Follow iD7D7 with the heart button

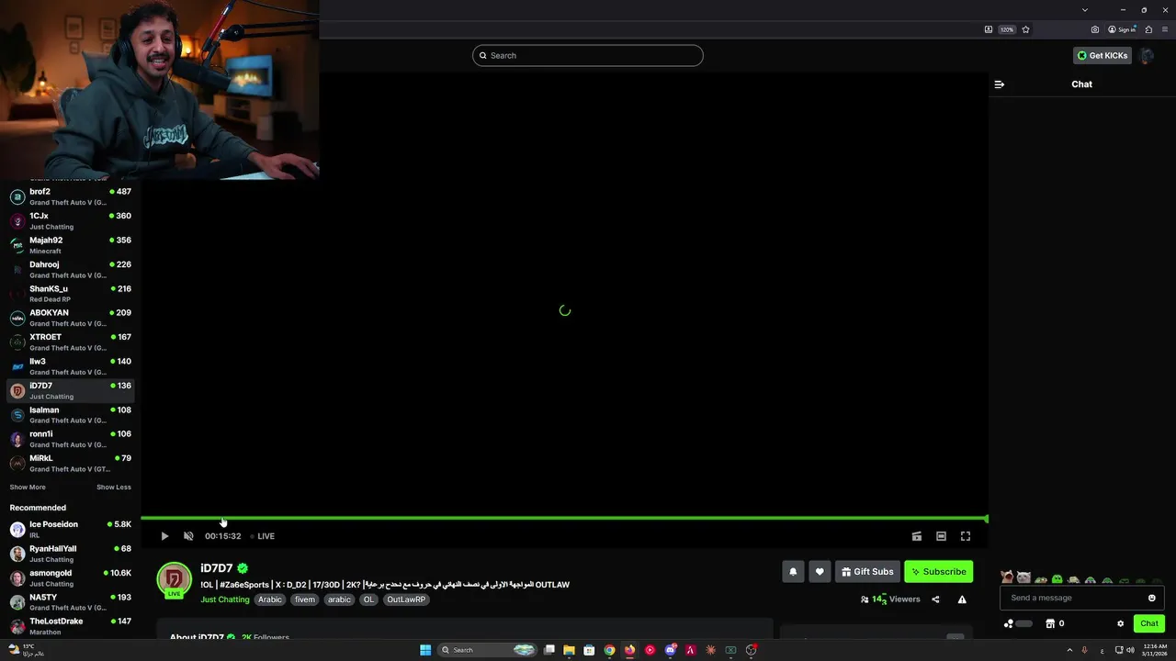820,572
